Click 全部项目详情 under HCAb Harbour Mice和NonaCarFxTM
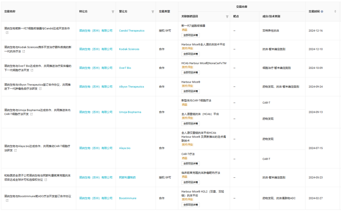341x211 pixels. pos(190,73)
